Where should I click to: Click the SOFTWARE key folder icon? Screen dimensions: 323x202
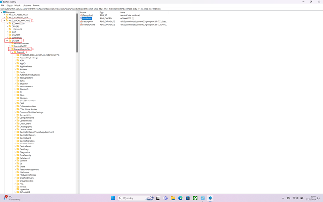tap(10, 38)
